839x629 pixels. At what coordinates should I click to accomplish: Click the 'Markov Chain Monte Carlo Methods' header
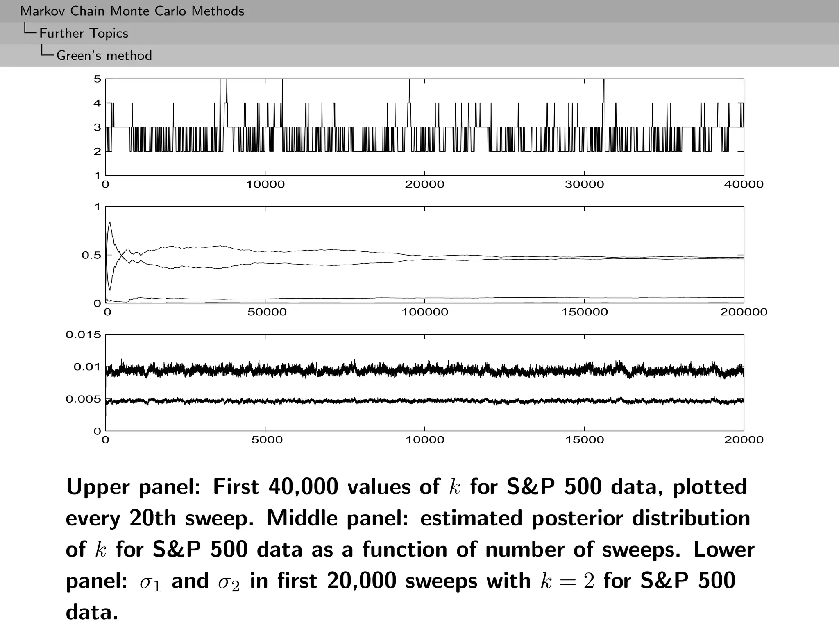(132, 11)
